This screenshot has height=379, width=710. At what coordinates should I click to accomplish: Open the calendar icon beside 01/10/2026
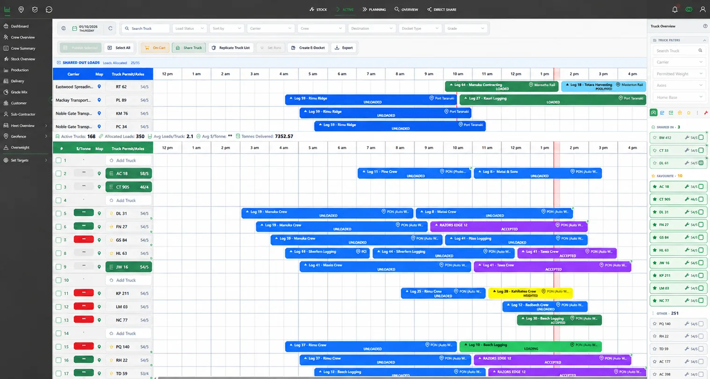point(74,28)
